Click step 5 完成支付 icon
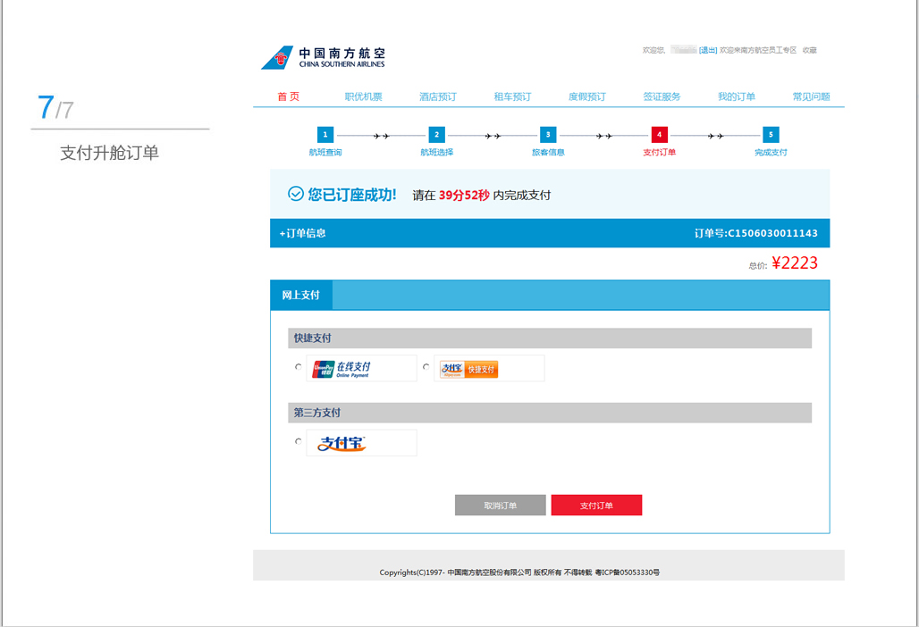919x627 pixels. click(770, 135)
